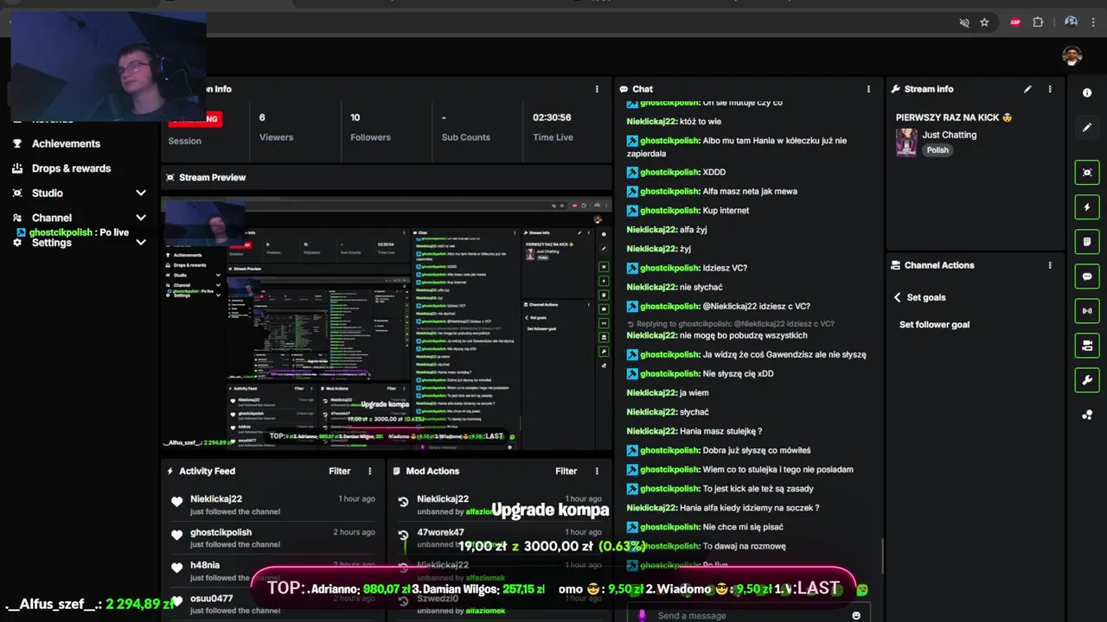
Task: Go back using the Set goals arrow
Action: pyautogui.click(x=897, y=297)
